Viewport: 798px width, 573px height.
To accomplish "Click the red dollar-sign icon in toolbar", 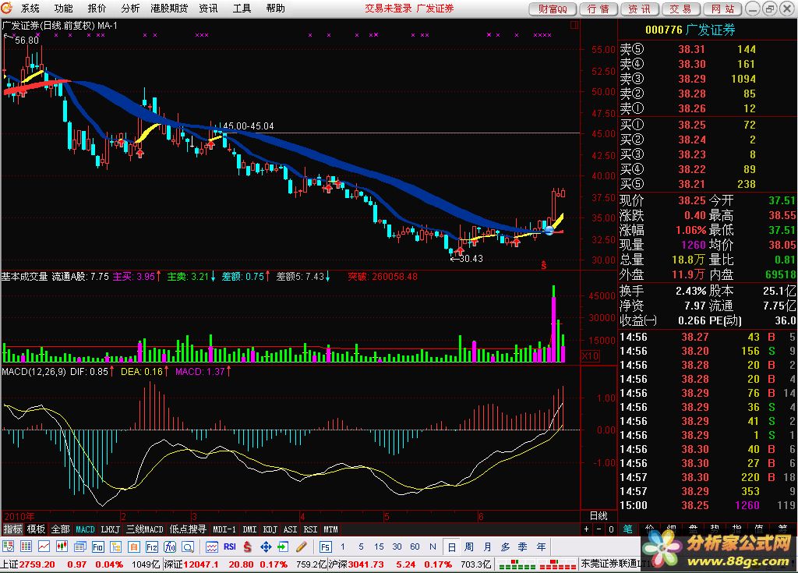I will [248, 547].
